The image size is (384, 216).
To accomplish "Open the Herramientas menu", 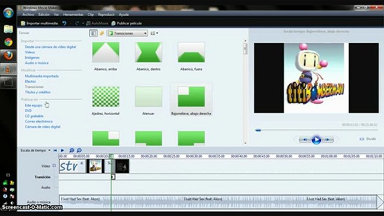I will point(73,14).
